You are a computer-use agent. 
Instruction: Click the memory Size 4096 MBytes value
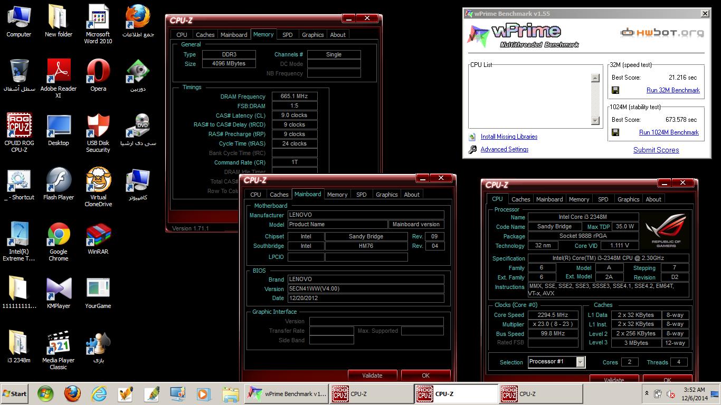(229, 64)
